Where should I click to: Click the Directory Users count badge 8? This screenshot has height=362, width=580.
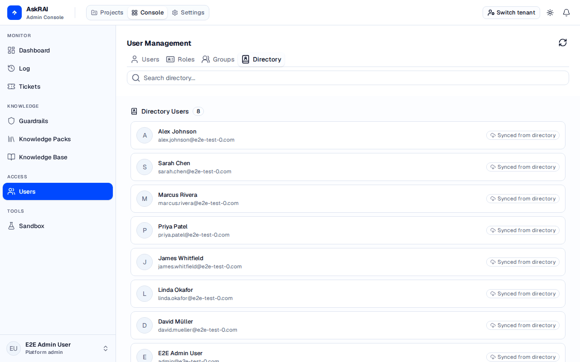[x=198, y=111]
